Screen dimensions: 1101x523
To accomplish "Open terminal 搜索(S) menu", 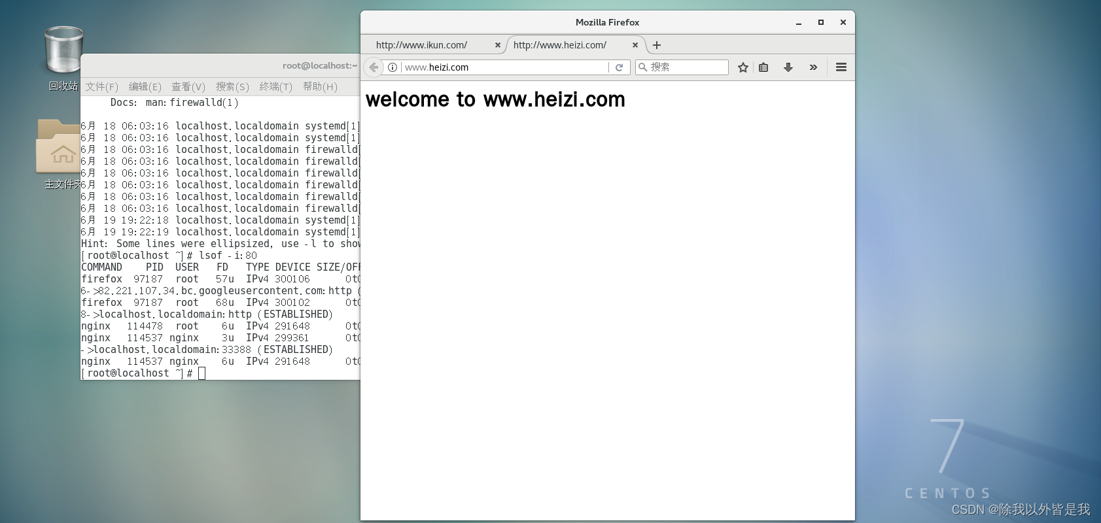I will pos(232,86).
